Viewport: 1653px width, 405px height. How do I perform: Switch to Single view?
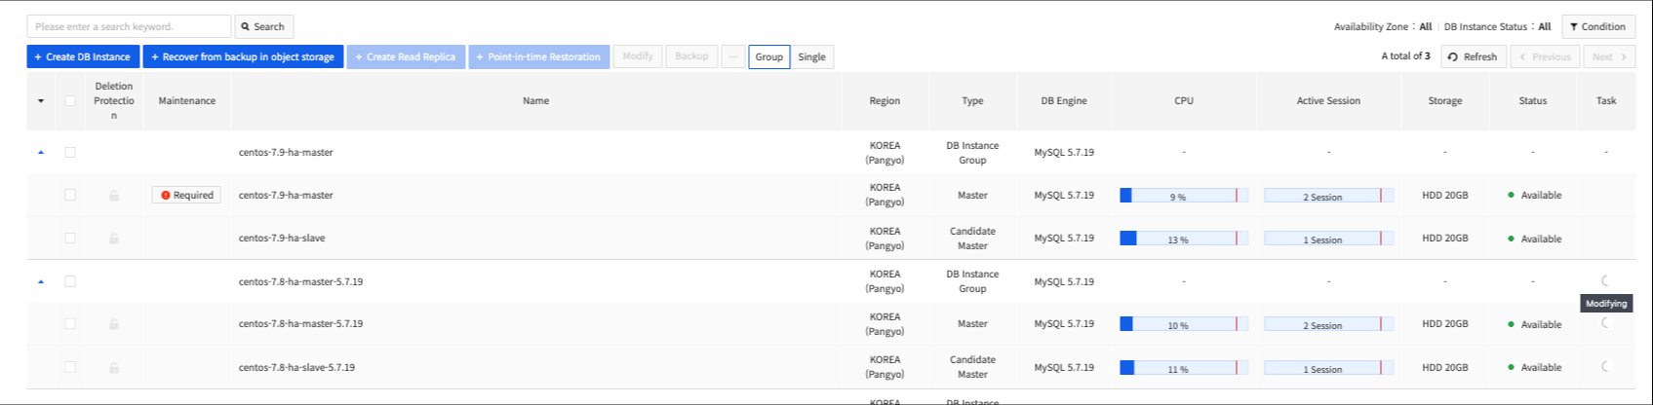[811, 56]
